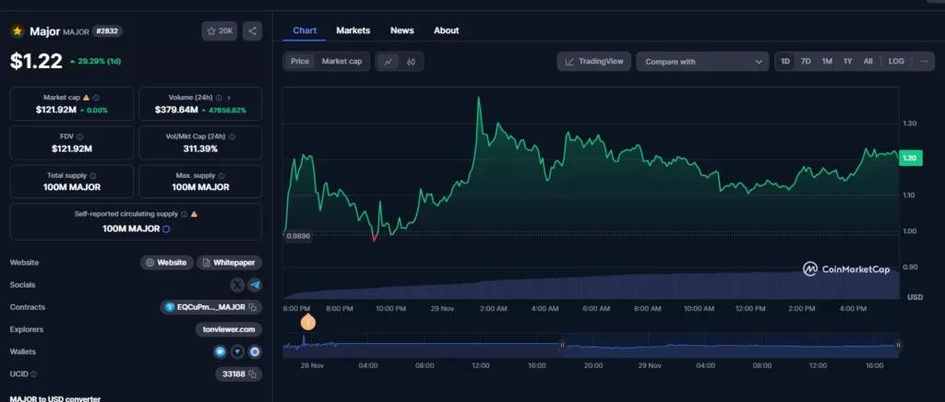Click the 0.9896 baseline price label
The height and width of the screenshot is (402, 945).
coord(298,237)
